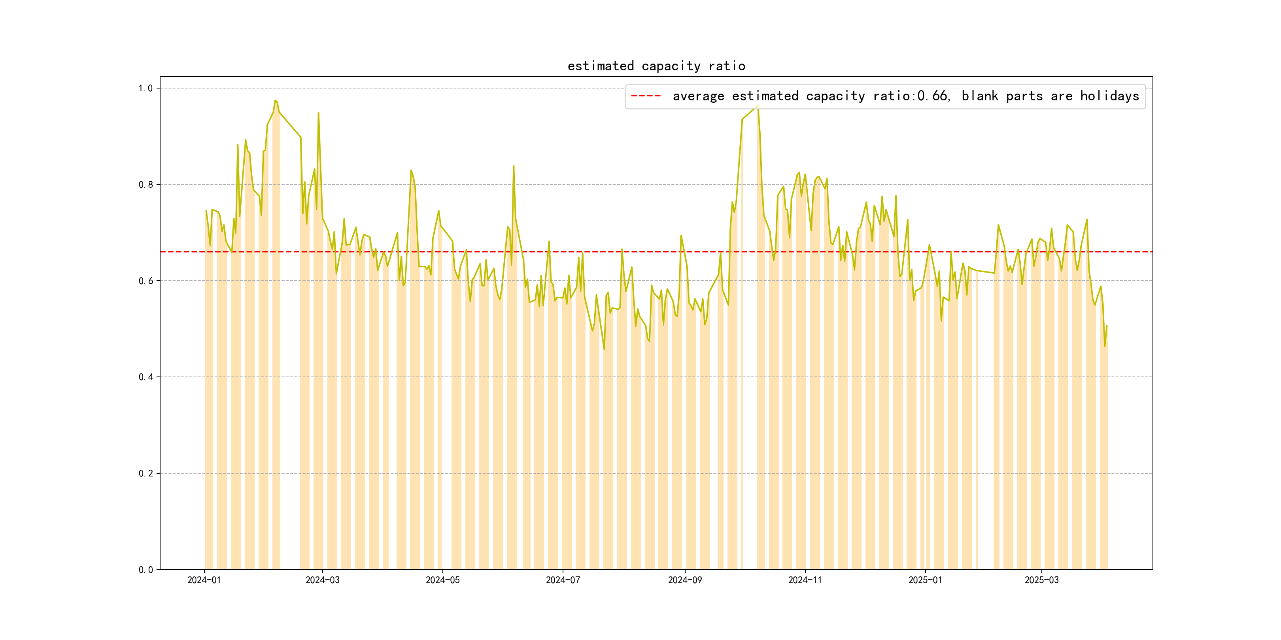Click the 2024-01 x-axis tick label
Screen dimensions: 1281x640
click(204, 580)
